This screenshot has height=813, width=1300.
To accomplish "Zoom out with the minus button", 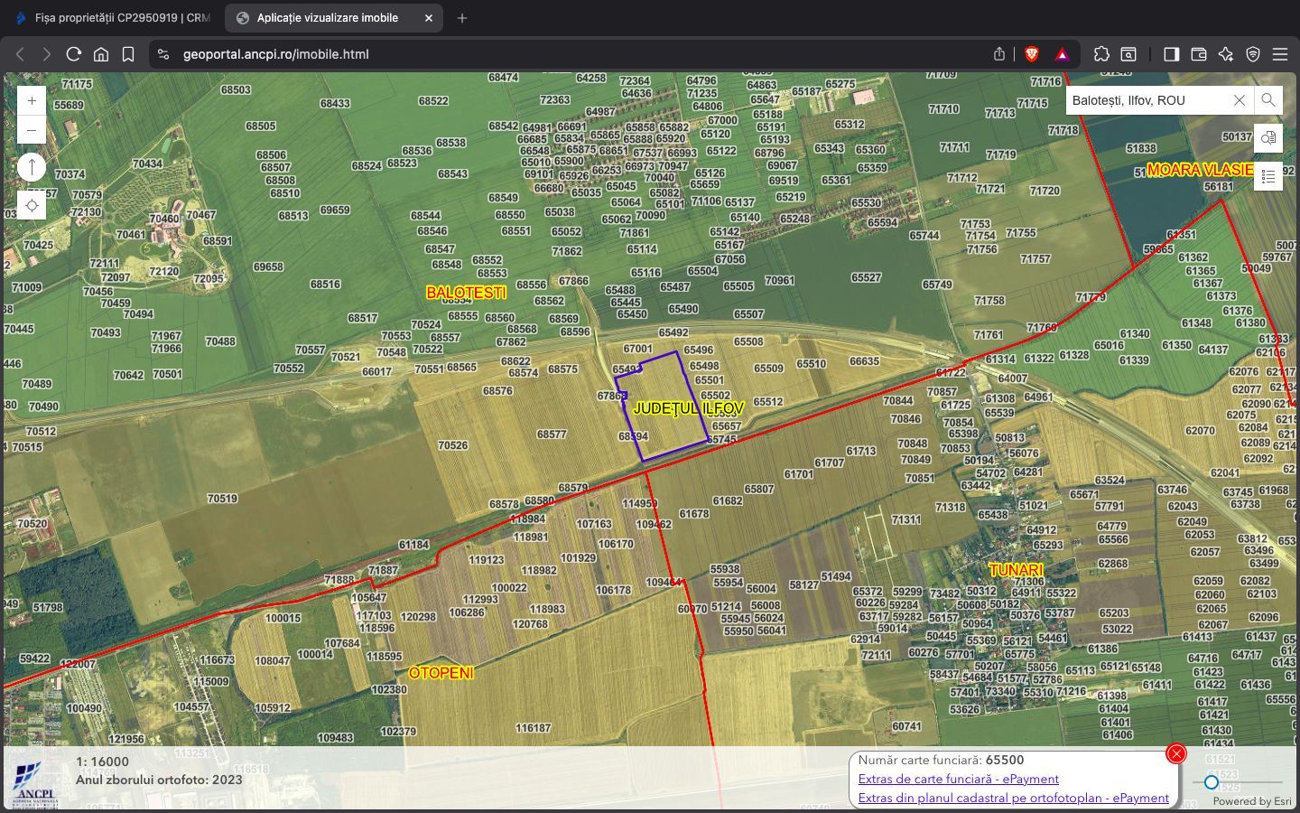I will pyautogui.click(x=31, y=130).
